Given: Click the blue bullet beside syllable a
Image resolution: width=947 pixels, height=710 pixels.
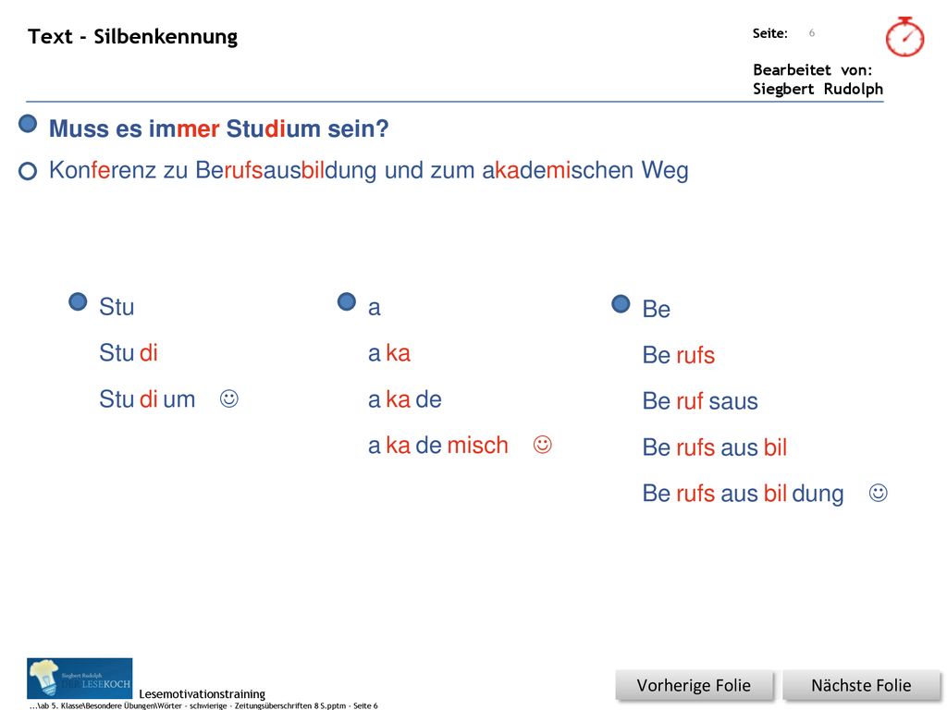Looking at the screenshot, I should coord(347,302).
